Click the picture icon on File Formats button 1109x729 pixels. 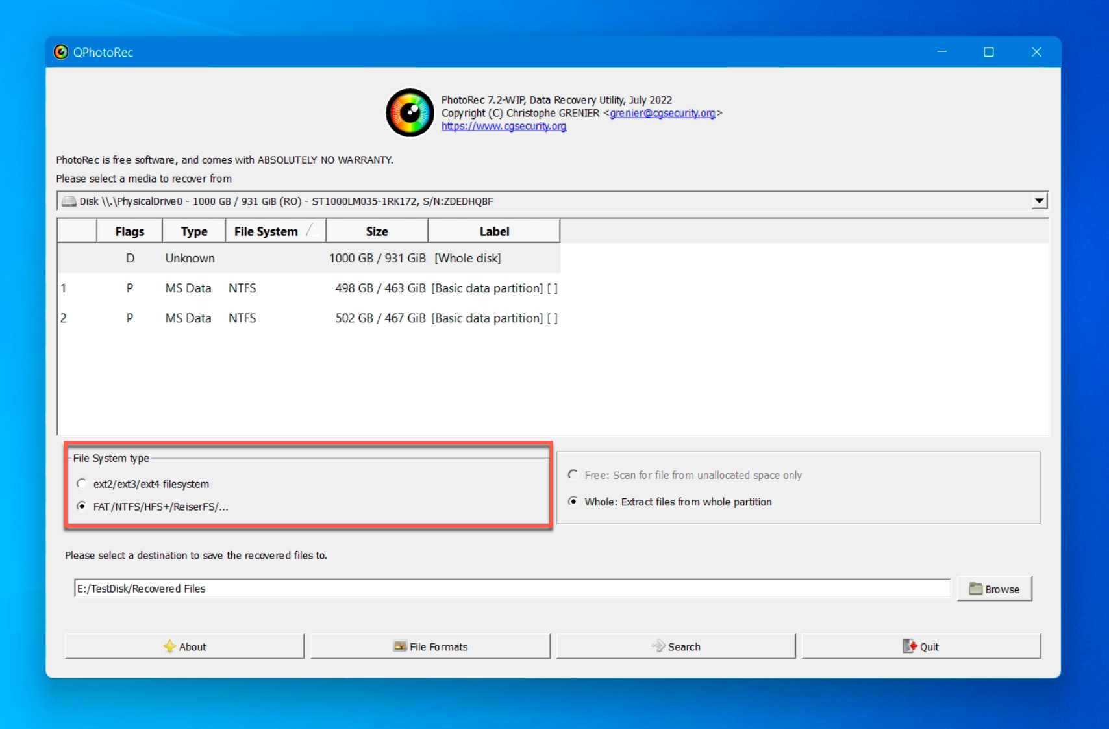(x=400, y=646)
